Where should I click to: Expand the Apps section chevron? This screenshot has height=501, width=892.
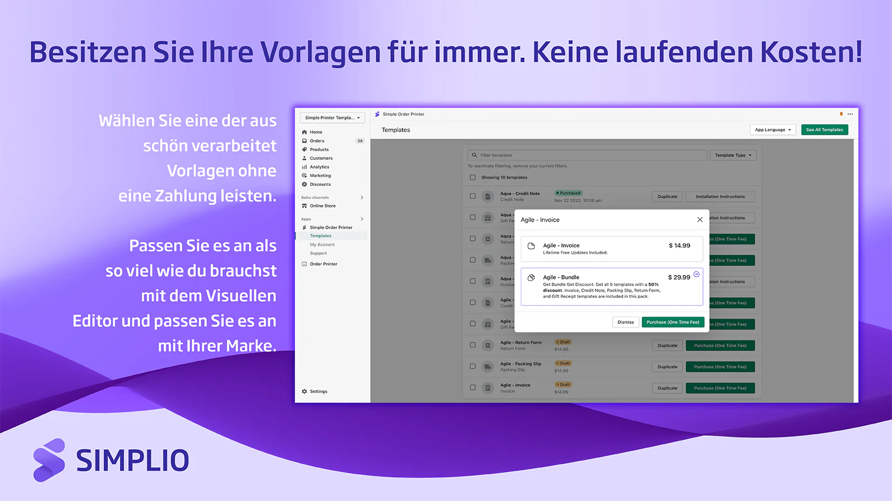[362, 219]
